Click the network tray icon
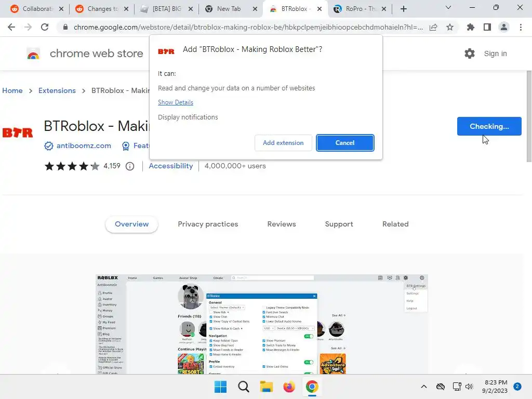532x399 pixels. [x=457, y=387]
